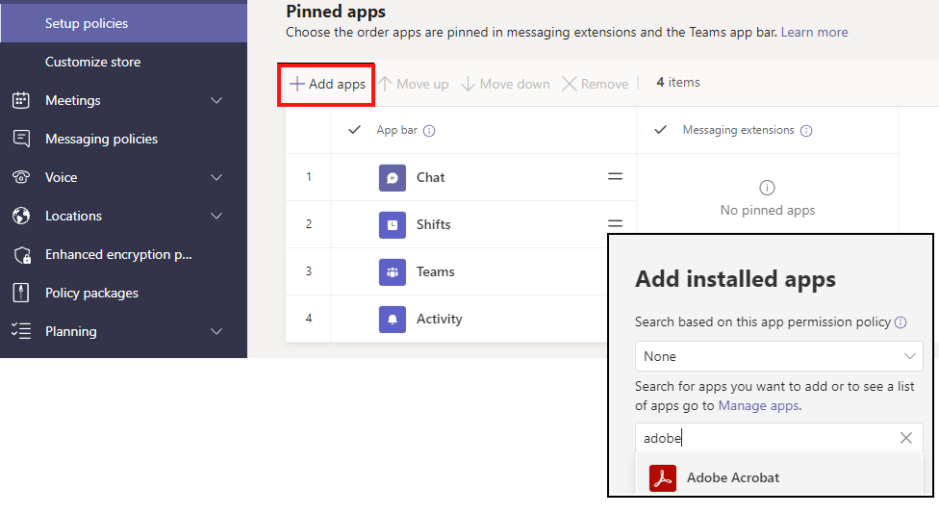Image resolution: width=939 pixels, height=514 pixels.
Task: Expand the Meetings section chevron
Action: click(216, 100)
